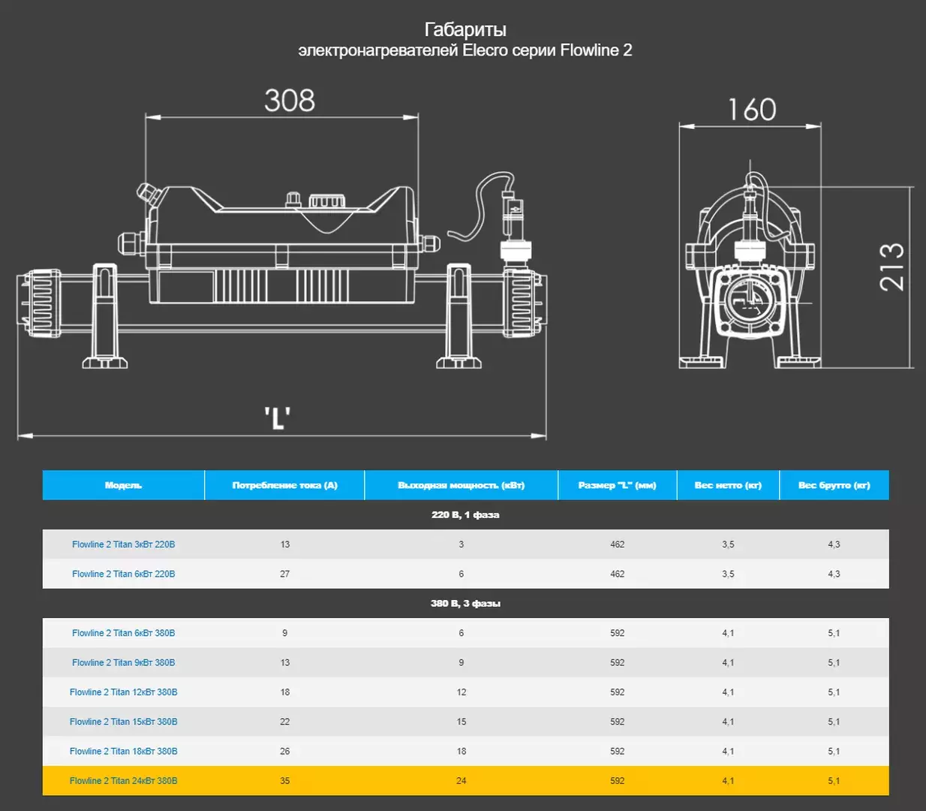The height and width of the screenshot is (811, 926).
Task: Click current value 13 in 9кВт 380В row
Action: tap(284, 662)
